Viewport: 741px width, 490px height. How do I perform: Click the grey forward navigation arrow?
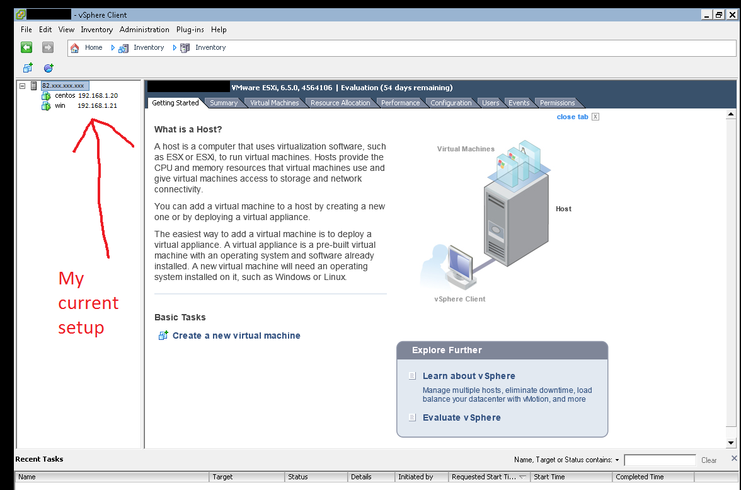pyautogui.click(x=48, y=47)
